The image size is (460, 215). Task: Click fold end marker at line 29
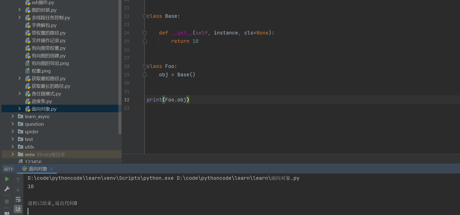click(145, 75)
